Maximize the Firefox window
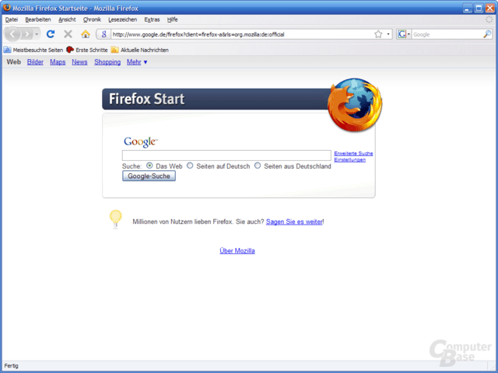498x373 pixels. (479, 8)
